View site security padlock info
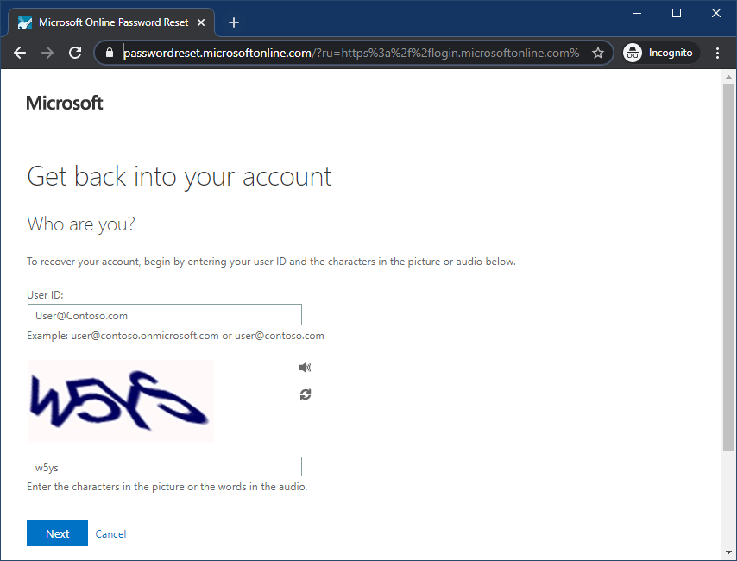The height and width of the screenshot is (561, 737). pyautogui.click(x=110, y=53)
